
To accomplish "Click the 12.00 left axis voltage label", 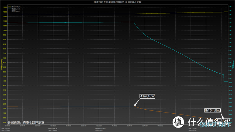I will 5,12.
